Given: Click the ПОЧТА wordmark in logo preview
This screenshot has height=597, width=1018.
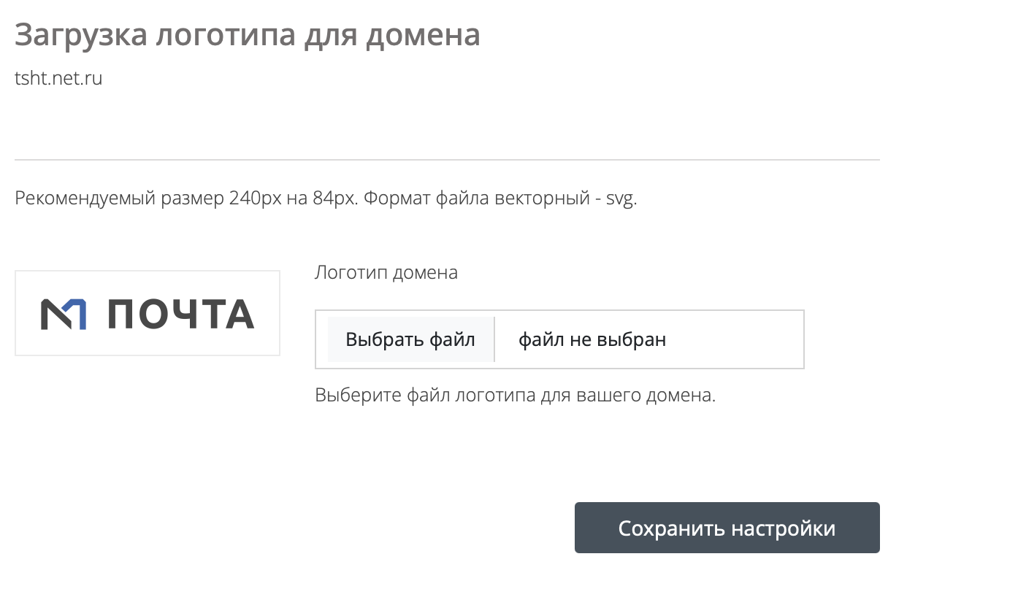Looking at the screenshot, I should point(180,315).
